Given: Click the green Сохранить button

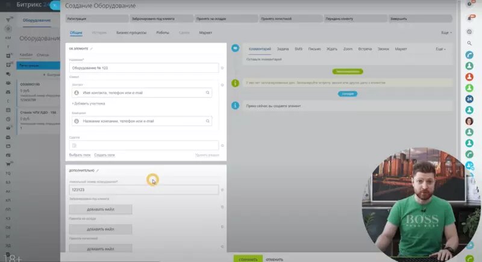Looking at the screenshot, I should (x=248, y=259).
